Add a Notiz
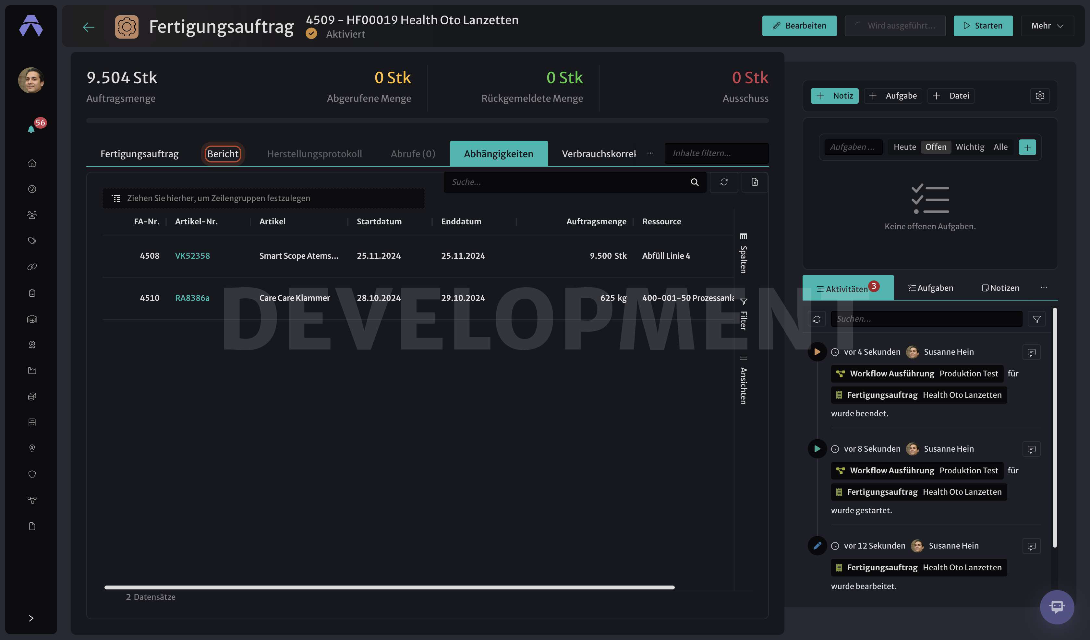Screen dimensions: 1090x640 [834, 96]
